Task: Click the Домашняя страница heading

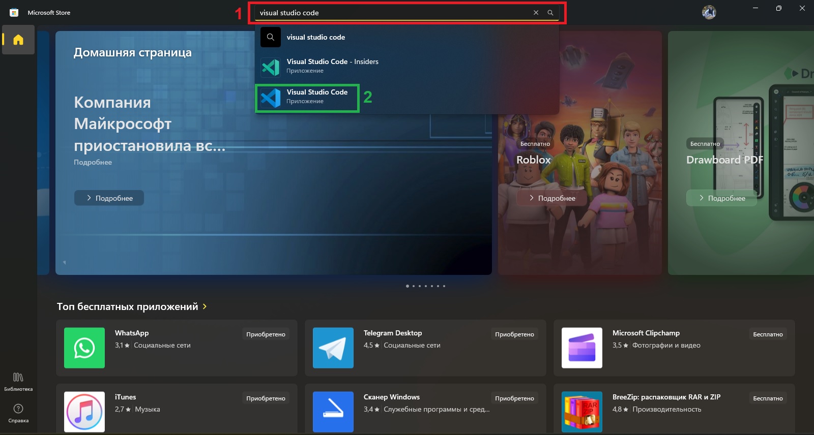Action: coord(133,52)
